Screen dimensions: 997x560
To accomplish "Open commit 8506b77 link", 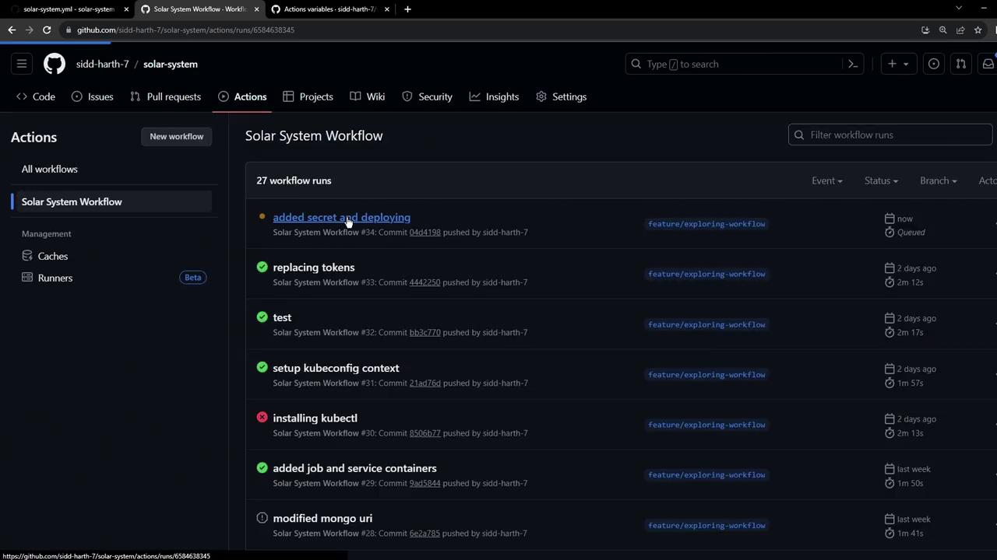I will [425, 433].
